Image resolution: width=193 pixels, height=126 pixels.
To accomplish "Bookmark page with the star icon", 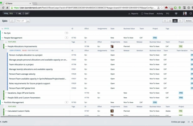I will tap(162, 8).
